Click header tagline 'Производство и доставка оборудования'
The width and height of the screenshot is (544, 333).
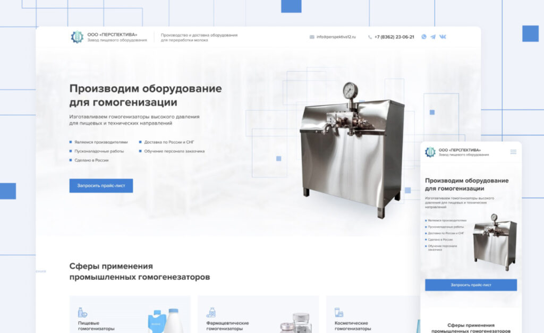click(199, 35)
